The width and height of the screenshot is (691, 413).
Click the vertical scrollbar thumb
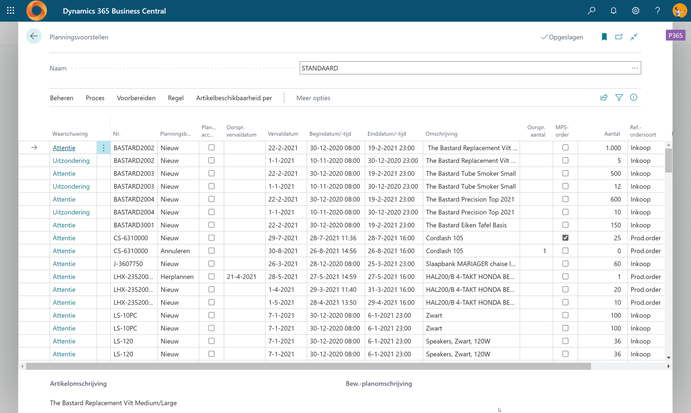pyautogui.click(x=668, y=160)
